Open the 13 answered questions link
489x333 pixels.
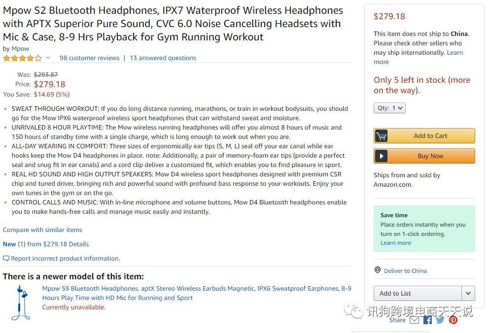tap(163, 58)
